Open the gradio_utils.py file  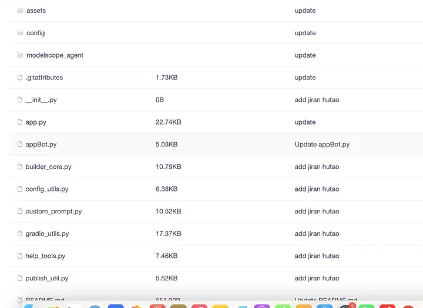[47, 234]
